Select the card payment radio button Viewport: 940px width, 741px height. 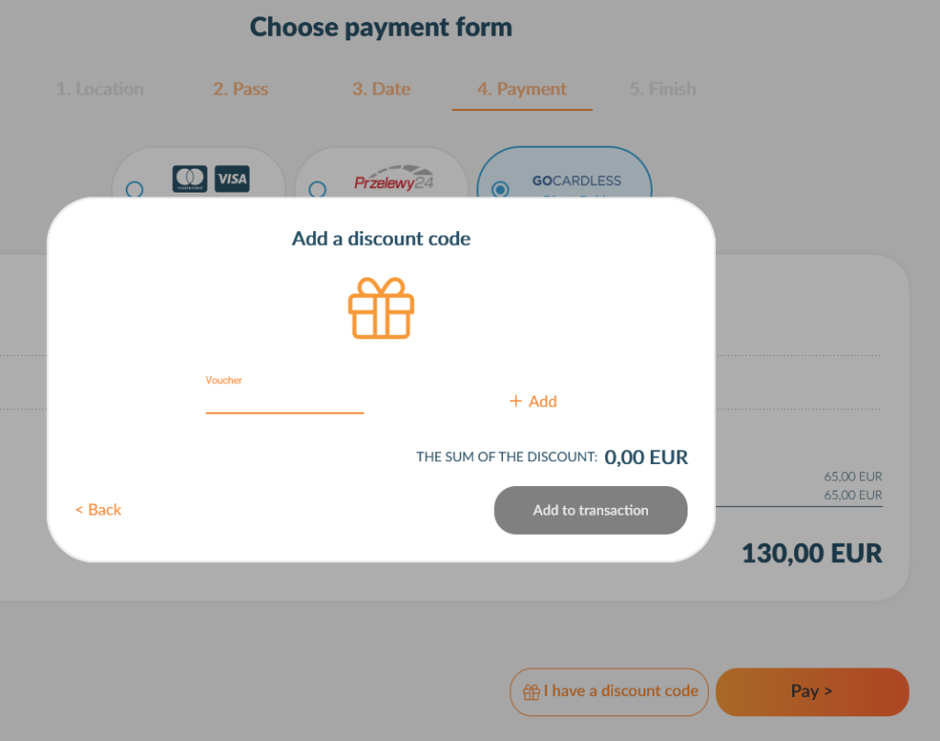134,189
